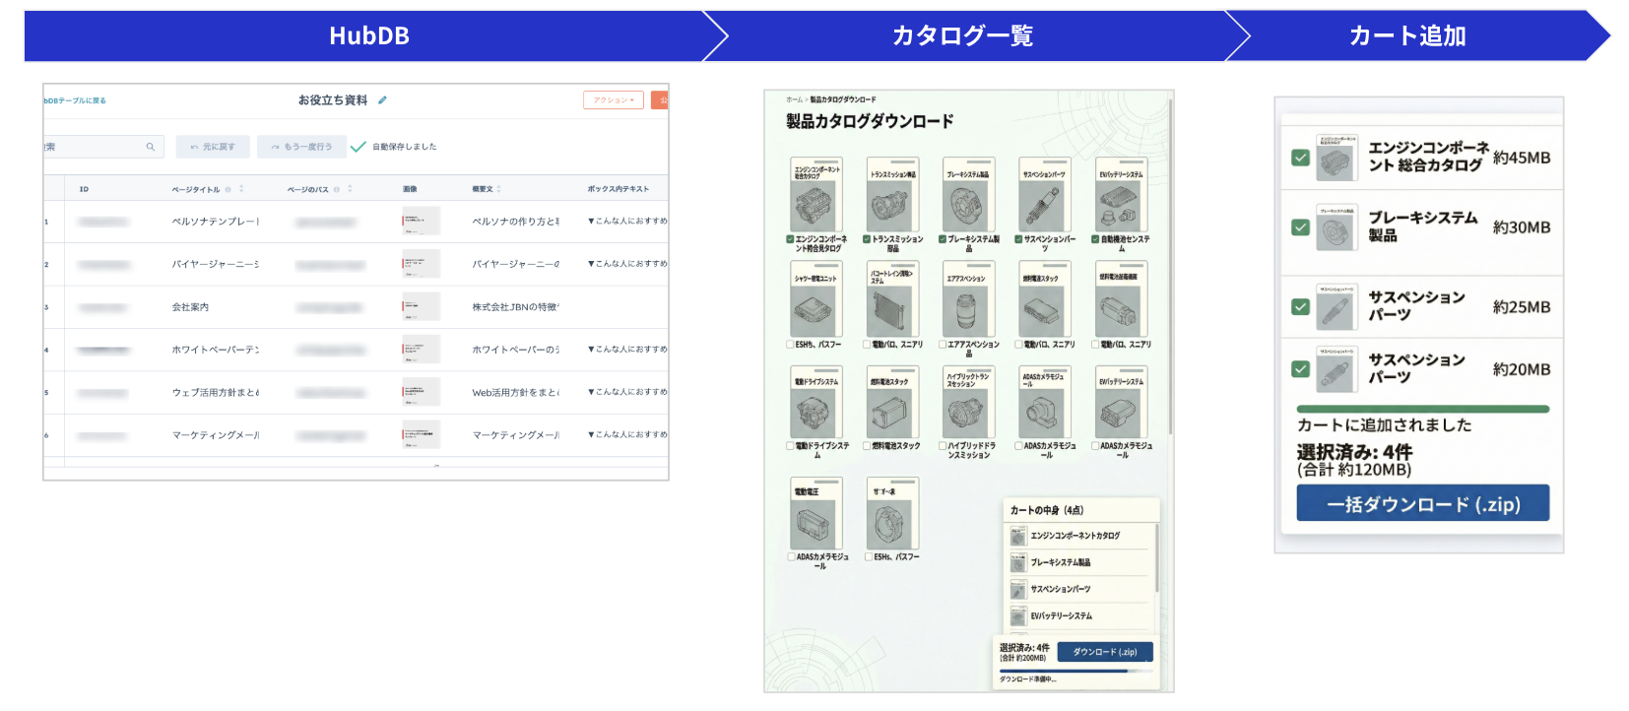
Task: Sort by the ページタイトル column arrows
Action: click(241, 189)
